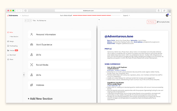Click the PROFILE heading in the resume

(108, 49)
